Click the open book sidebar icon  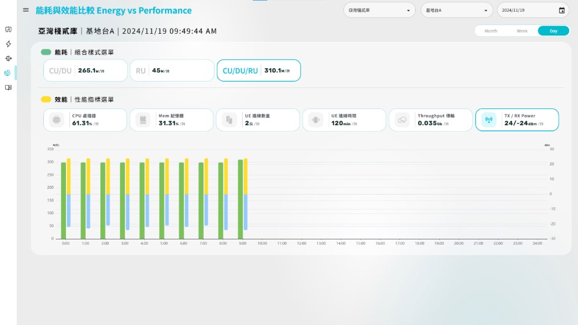(8, 87)
